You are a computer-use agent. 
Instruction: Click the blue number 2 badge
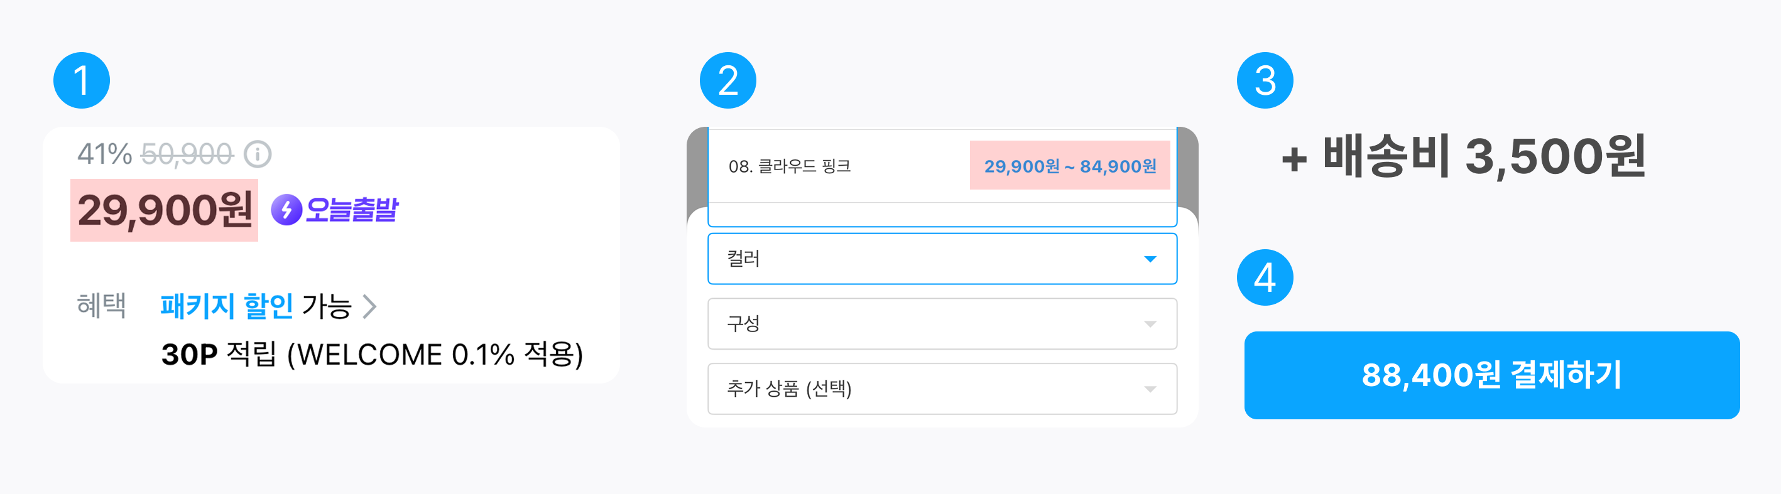(x=728, y=80)
